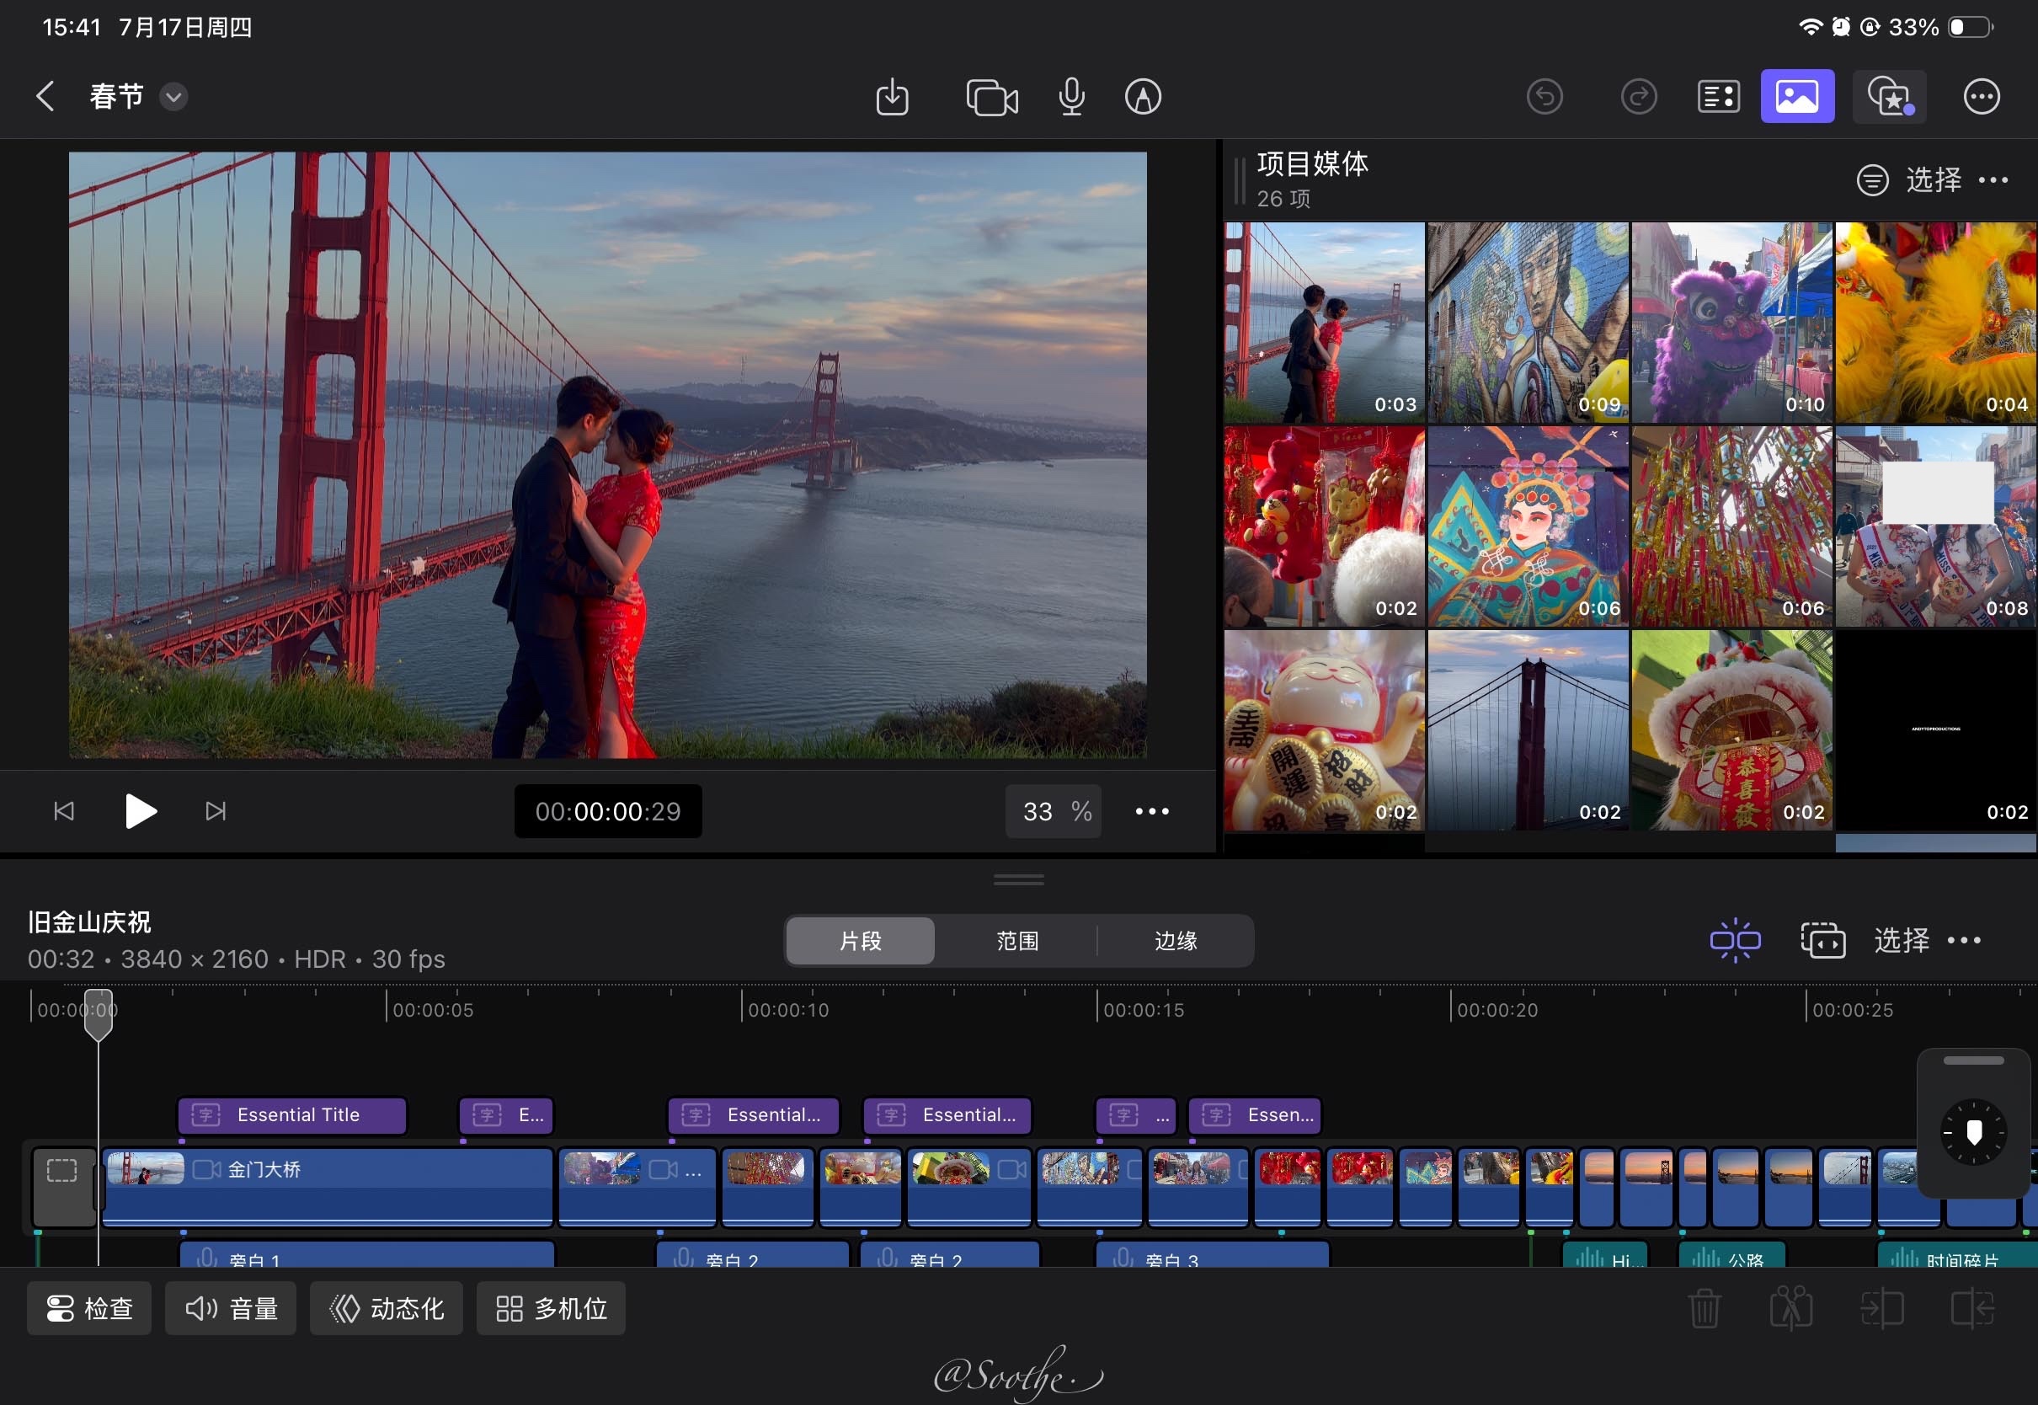The width and height of the screenshot is (2038, 1405).
Task: Switch to the 边缘 tab
Action: click(x=1175, y=941)
